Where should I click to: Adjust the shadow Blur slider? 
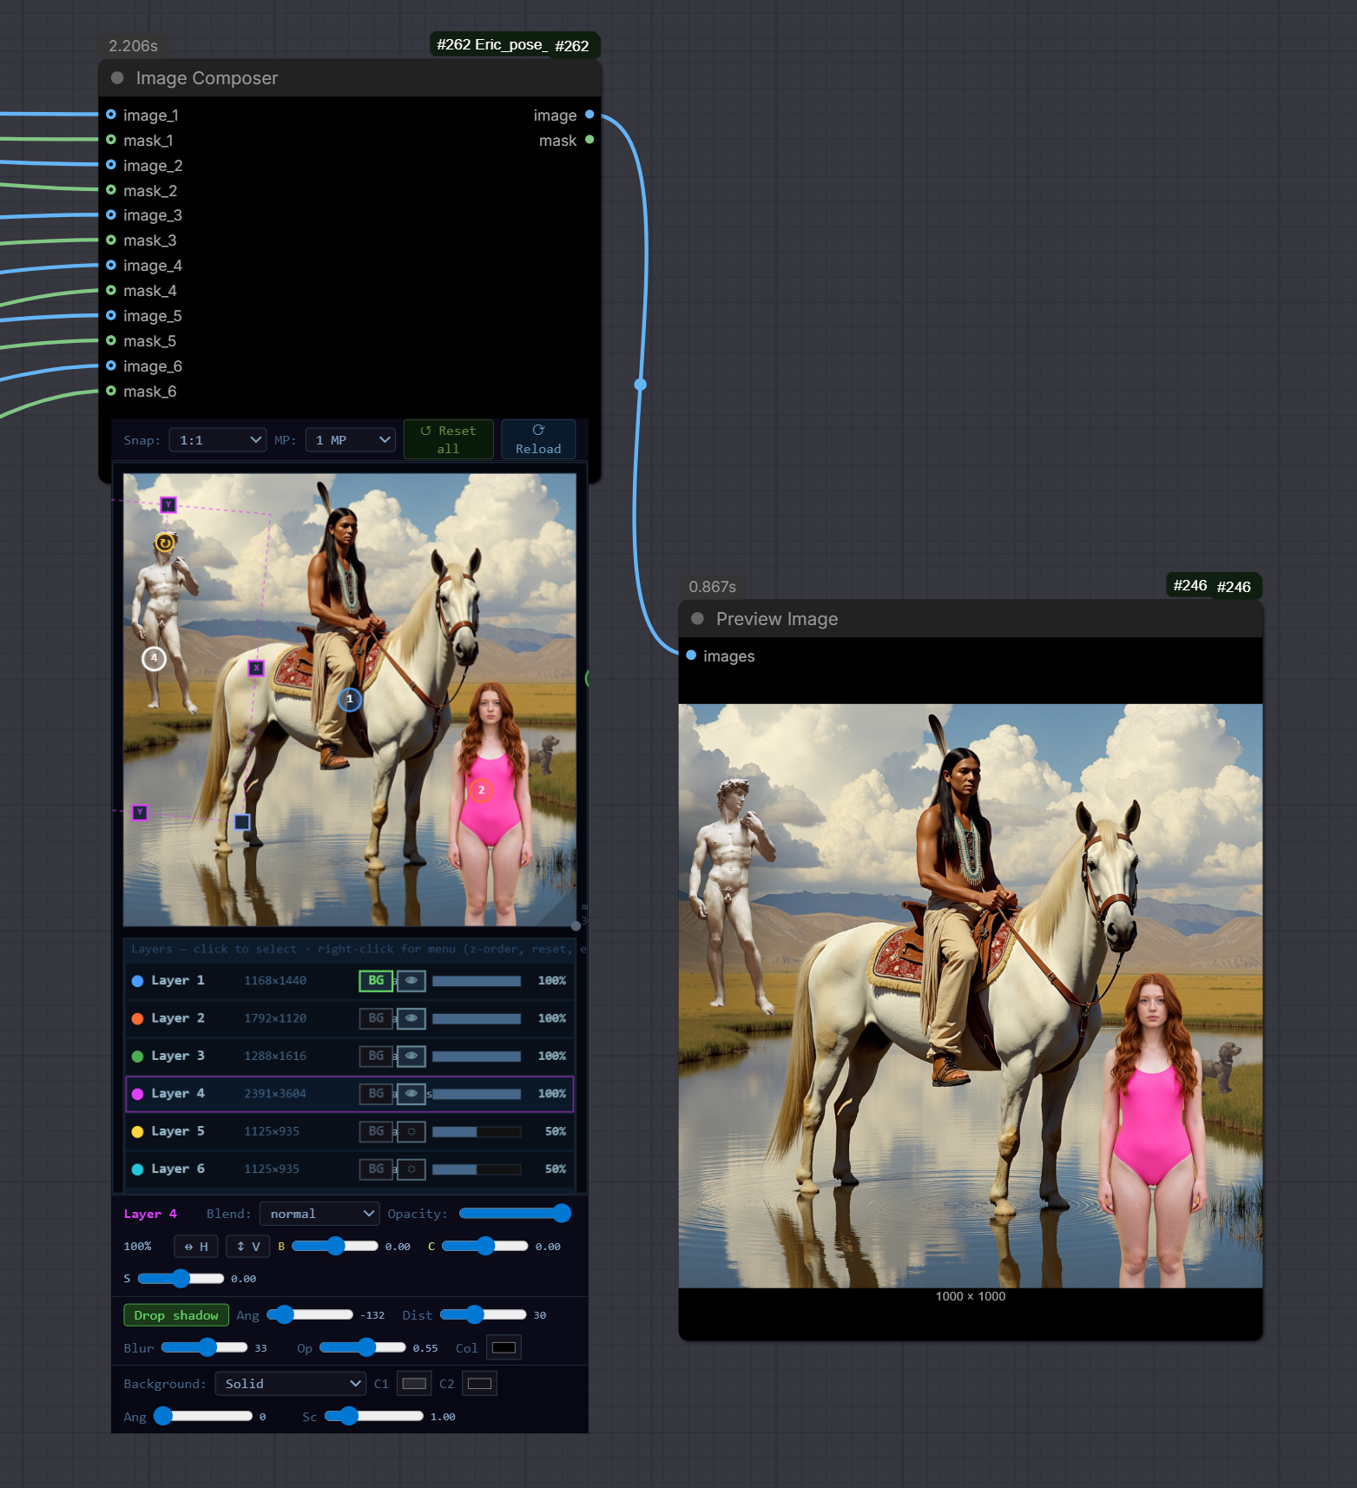coord(205,1347)
